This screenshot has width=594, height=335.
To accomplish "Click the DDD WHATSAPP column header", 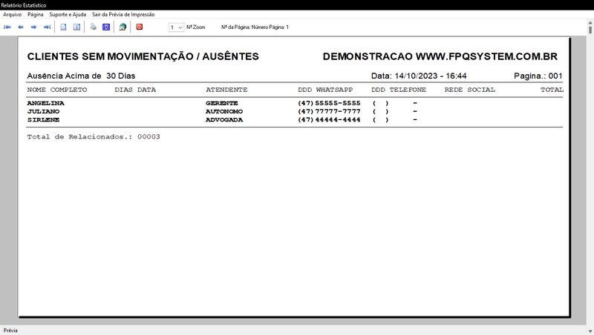I will (x=325, y=90).
